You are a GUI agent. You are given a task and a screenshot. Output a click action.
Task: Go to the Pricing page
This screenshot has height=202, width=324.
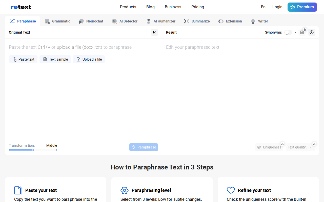(198, 7)
